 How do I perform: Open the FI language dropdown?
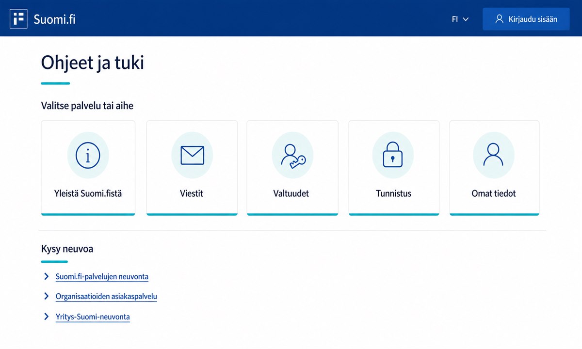coord(460,19)
